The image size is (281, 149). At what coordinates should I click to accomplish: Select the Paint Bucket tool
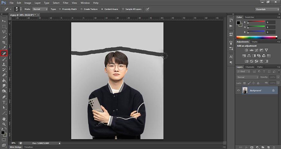[x=4, y=81]
